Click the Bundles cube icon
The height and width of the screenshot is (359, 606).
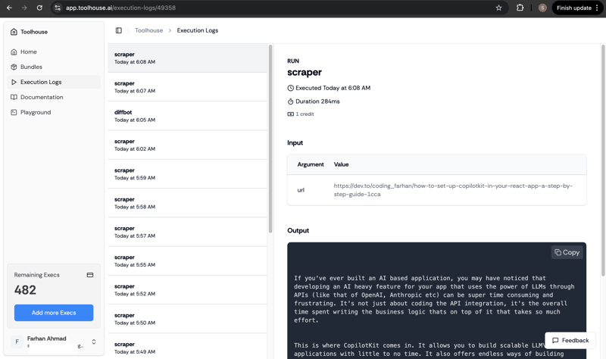coord(14,67)
